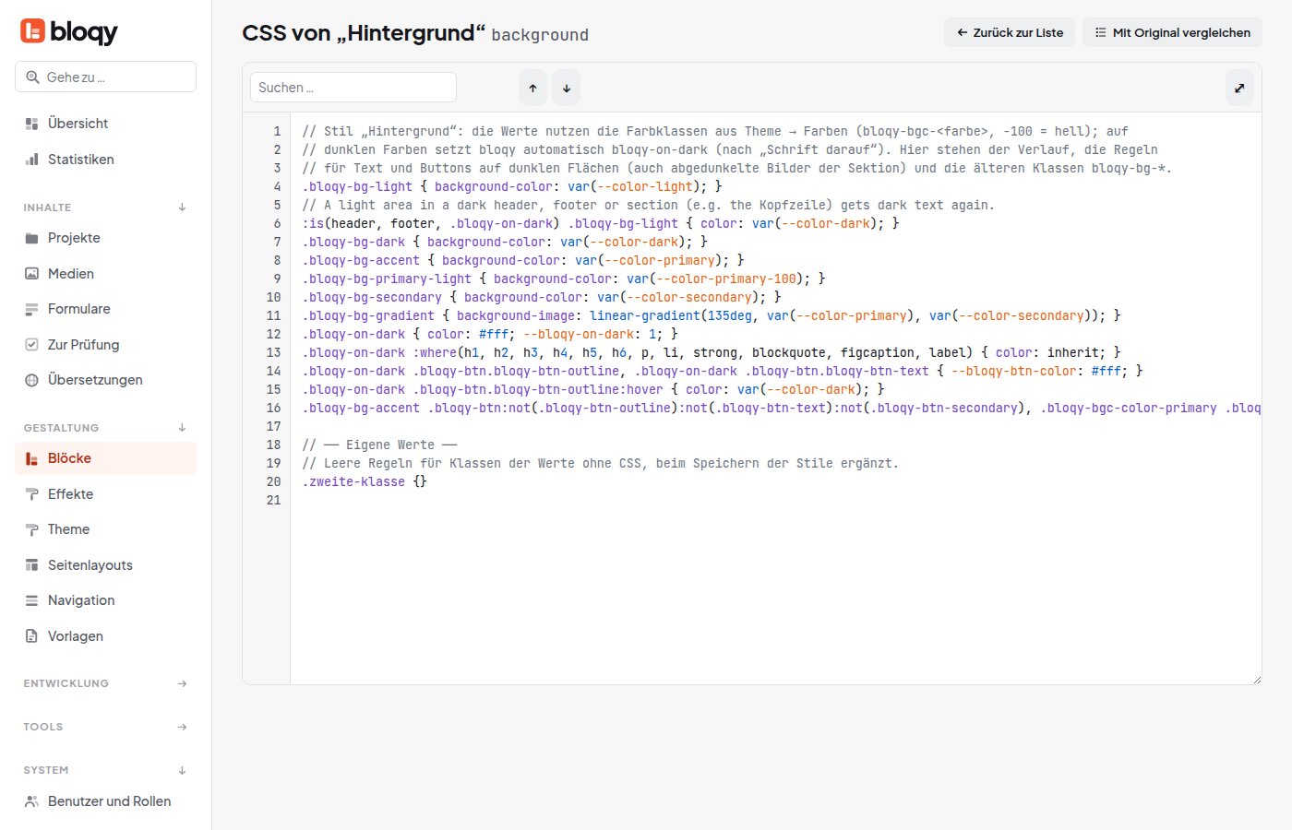Collapse the Inhalte section
This screenshot has width=1292, height=830.
point(182,207)
